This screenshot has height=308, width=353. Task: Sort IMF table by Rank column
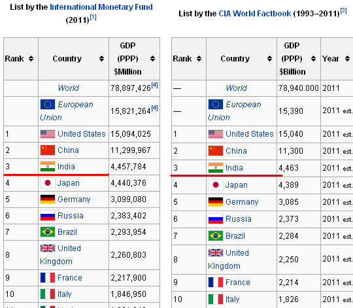coord(31,59)
